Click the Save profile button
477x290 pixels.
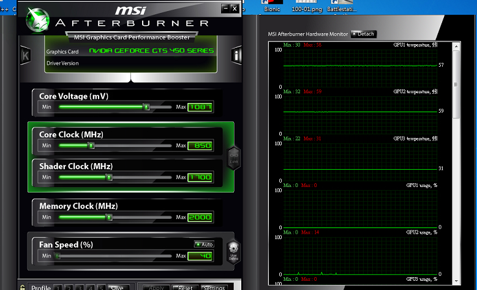(119, 288)
